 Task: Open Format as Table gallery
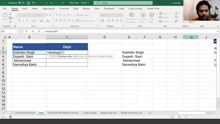coord(143,18)
